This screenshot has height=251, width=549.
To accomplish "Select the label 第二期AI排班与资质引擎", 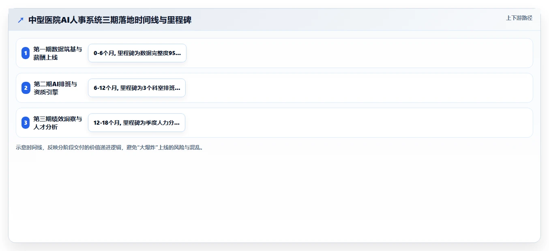I will point(55,88).
